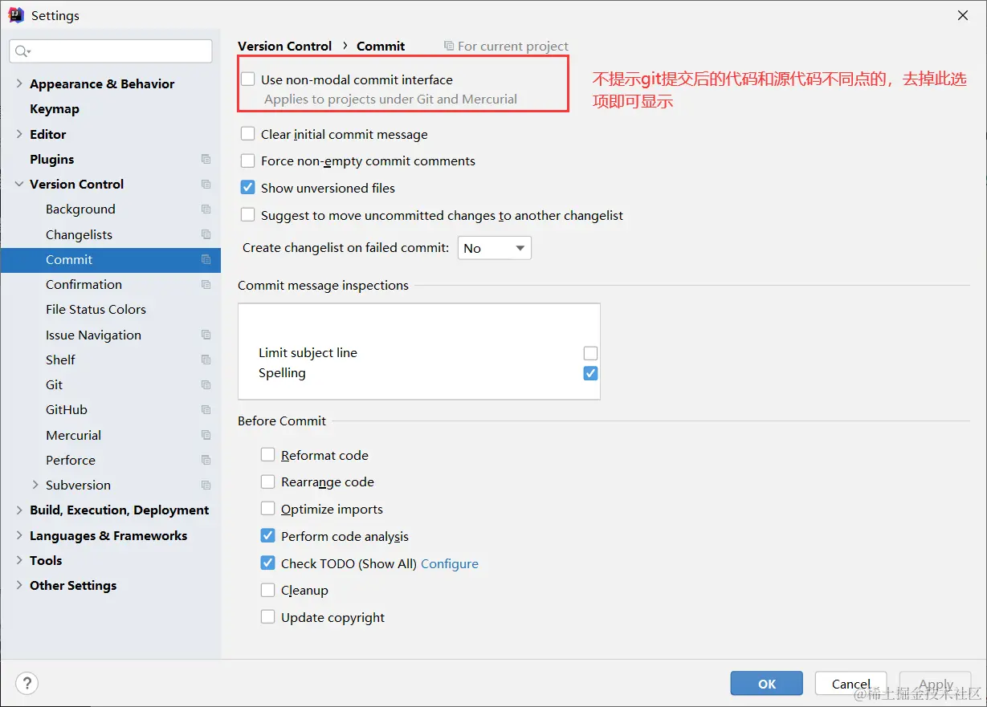987x707 pixels.
Task: Click the project-level icon beside Confirmation
Action: [x=206, y=284]
